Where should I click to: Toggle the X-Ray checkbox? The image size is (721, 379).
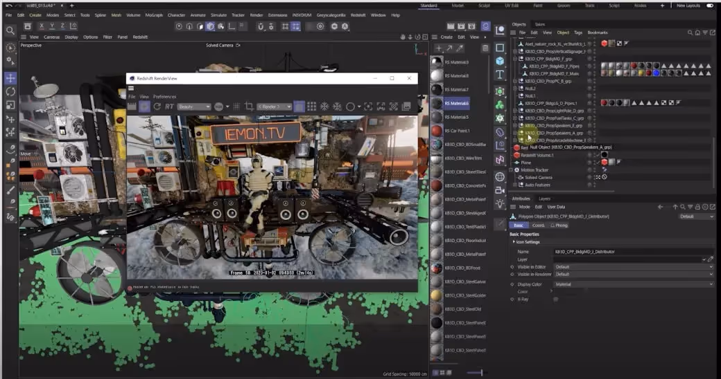tap(556, 299)
